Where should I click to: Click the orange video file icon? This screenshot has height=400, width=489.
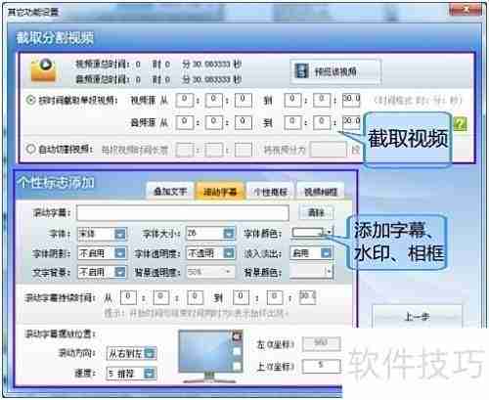[43, 69]
